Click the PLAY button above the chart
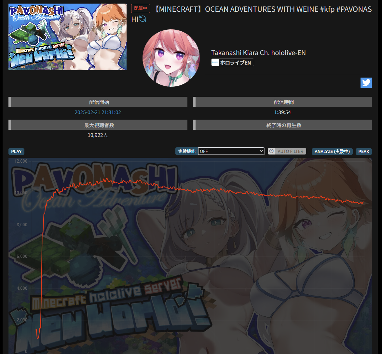This screenshot has height=354, width=382. pos(16,151)
